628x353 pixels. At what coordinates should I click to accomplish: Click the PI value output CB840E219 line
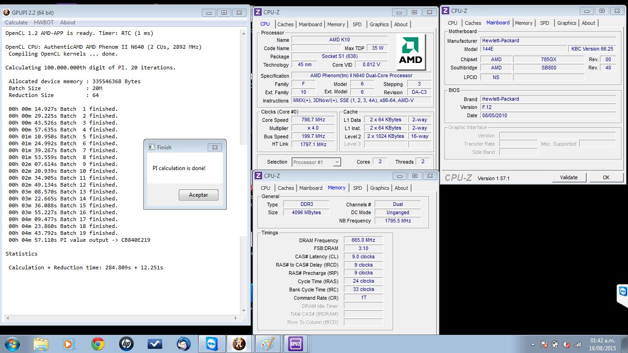pyautogui.click(x=79, y=240)
